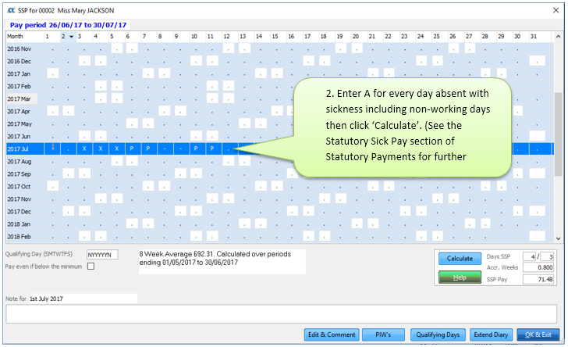
Task: Click the 8 Week Average text box
Action: point(222,262)
